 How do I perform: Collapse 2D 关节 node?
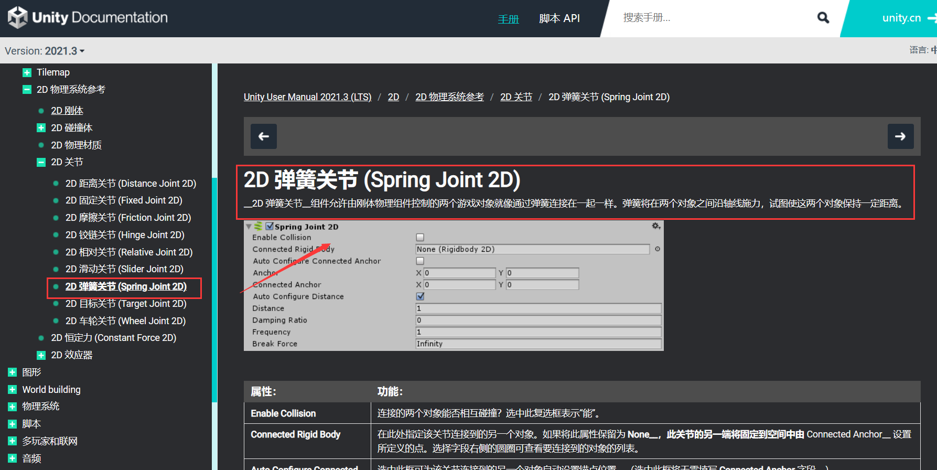41,162
